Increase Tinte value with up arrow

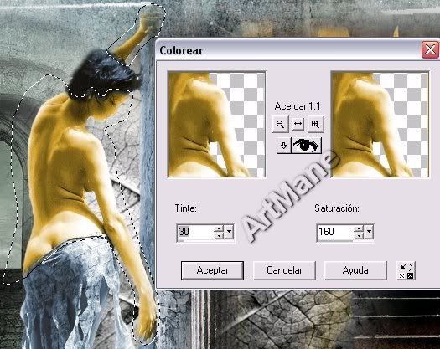219,228
